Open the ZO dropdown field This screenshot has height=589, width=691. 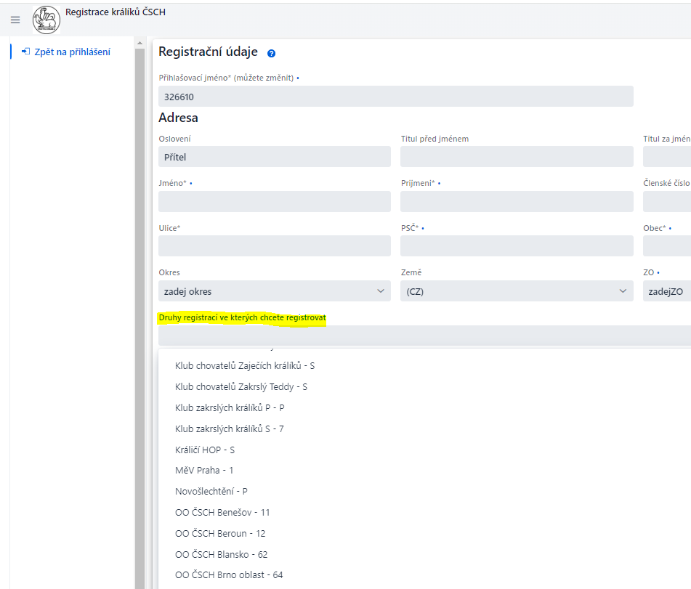tap(666, 291)
